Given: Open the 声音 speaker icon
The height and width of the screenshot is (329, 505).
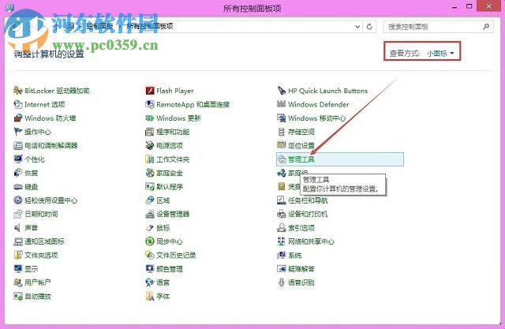Looking at the screenshot, I should (17, 227).
